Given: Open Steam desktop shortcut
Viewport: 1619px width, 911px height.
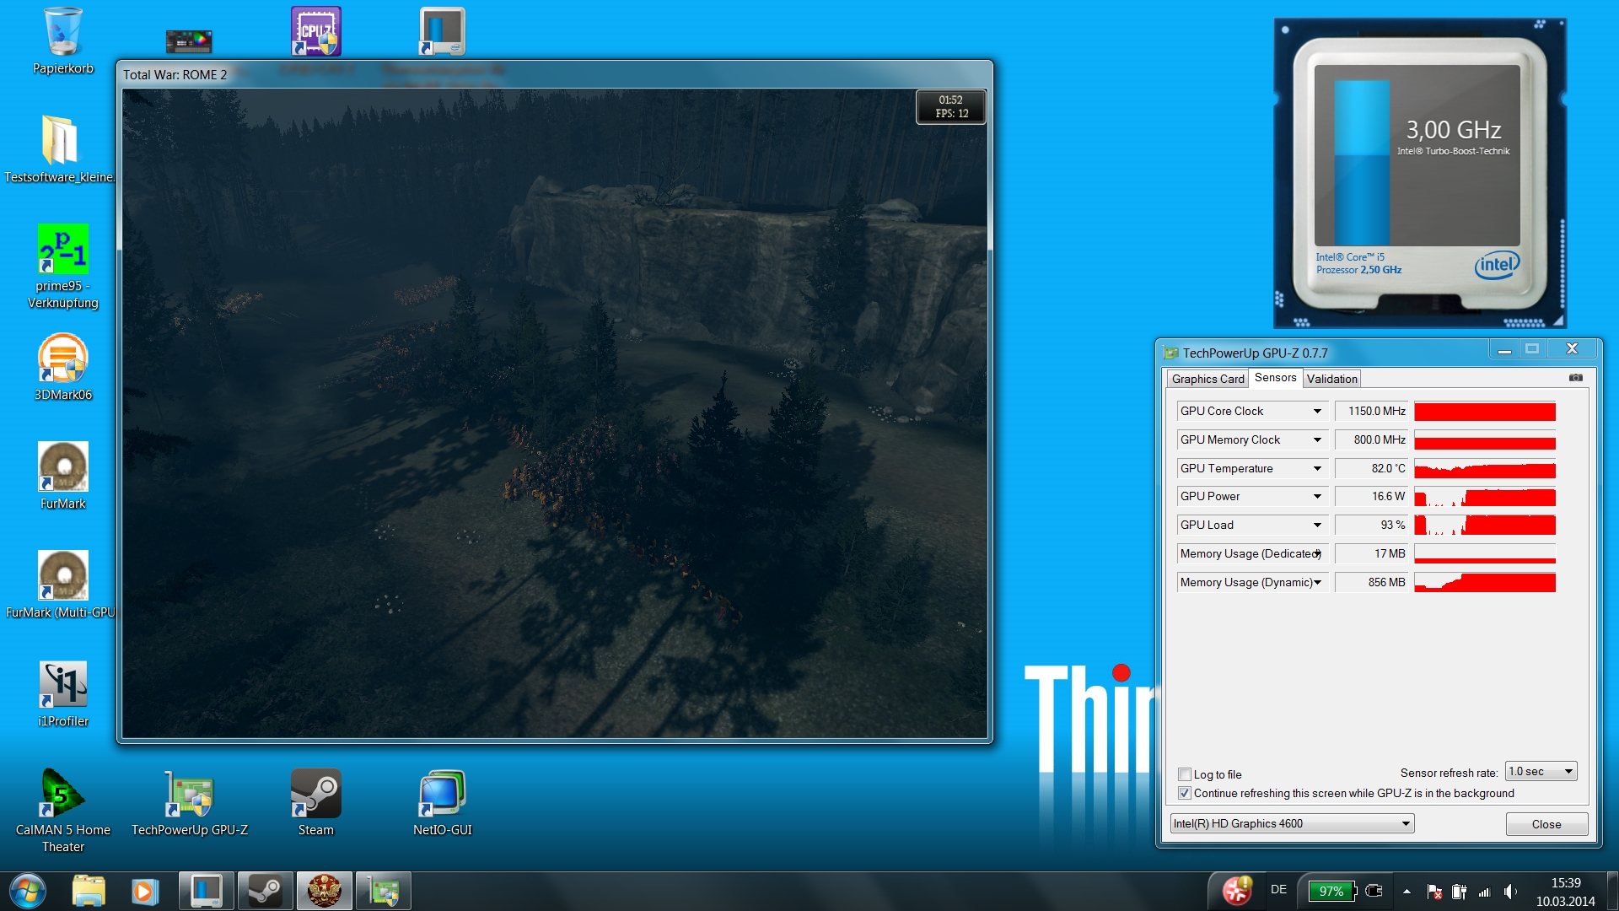Looking at the screenshot, I should tap(315, 795).
